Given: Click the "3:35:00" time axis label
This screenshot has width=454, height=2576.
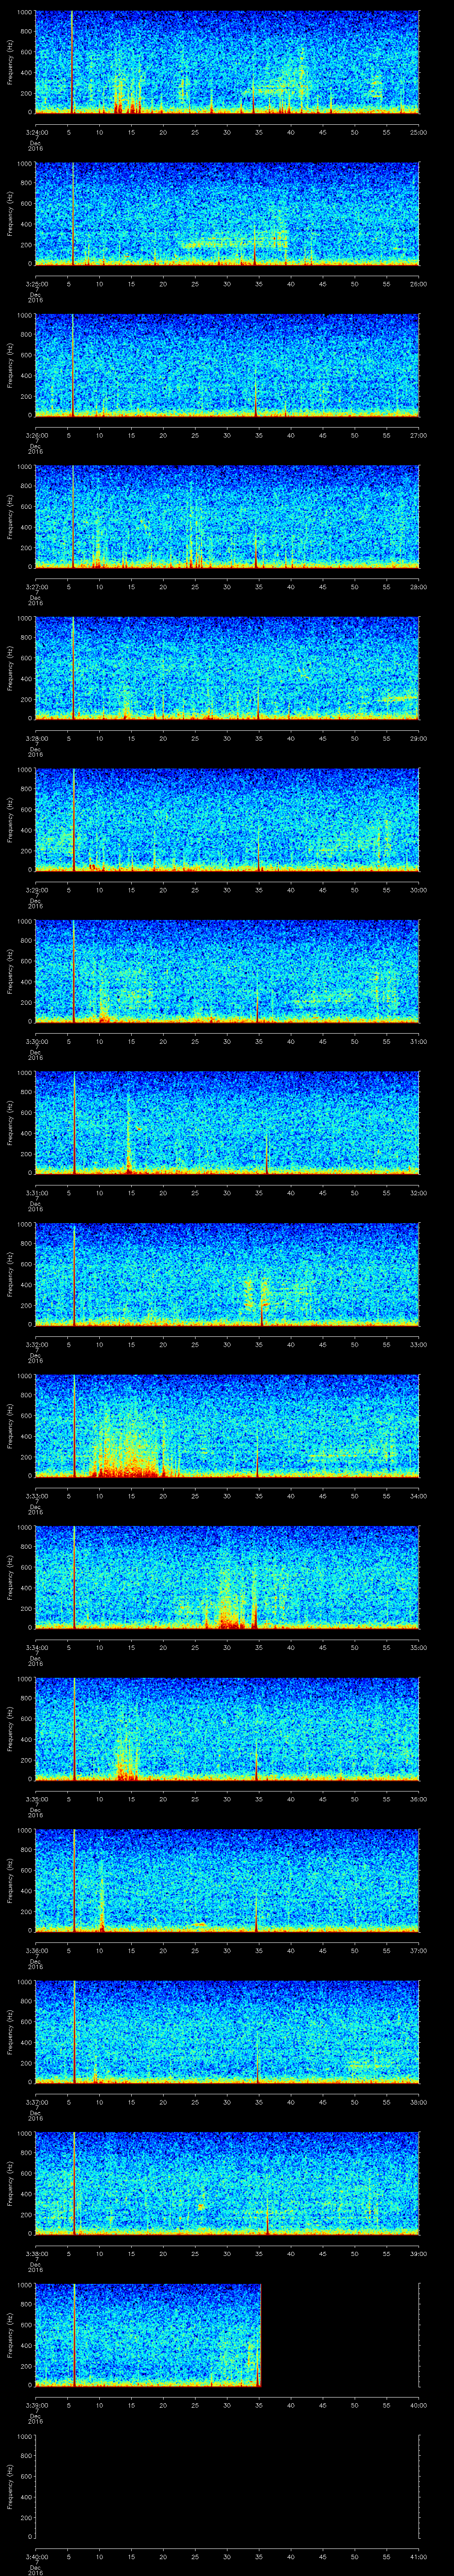Looking at the screenshot, I should [x=37, y=1799].
